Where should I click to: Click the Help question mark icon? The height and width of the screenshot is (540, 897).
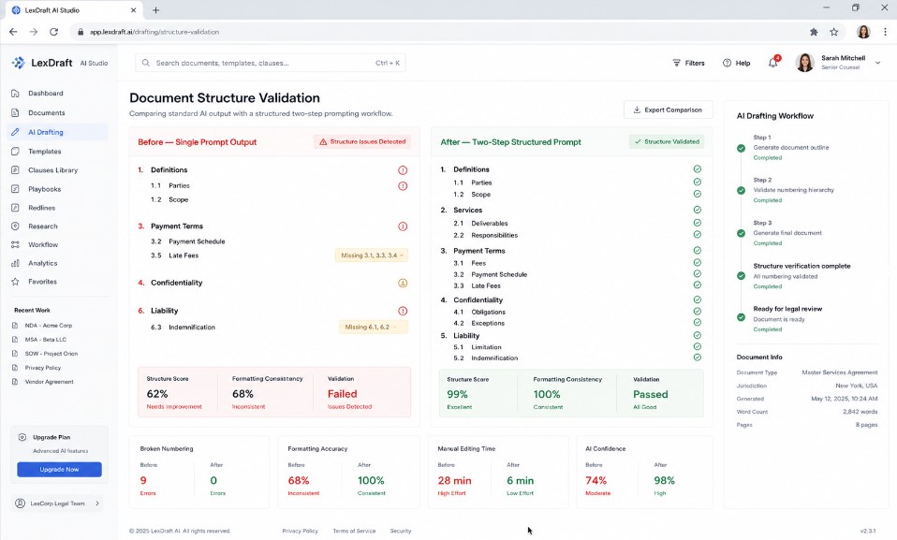pyautogui.click(x=727, y=63)
